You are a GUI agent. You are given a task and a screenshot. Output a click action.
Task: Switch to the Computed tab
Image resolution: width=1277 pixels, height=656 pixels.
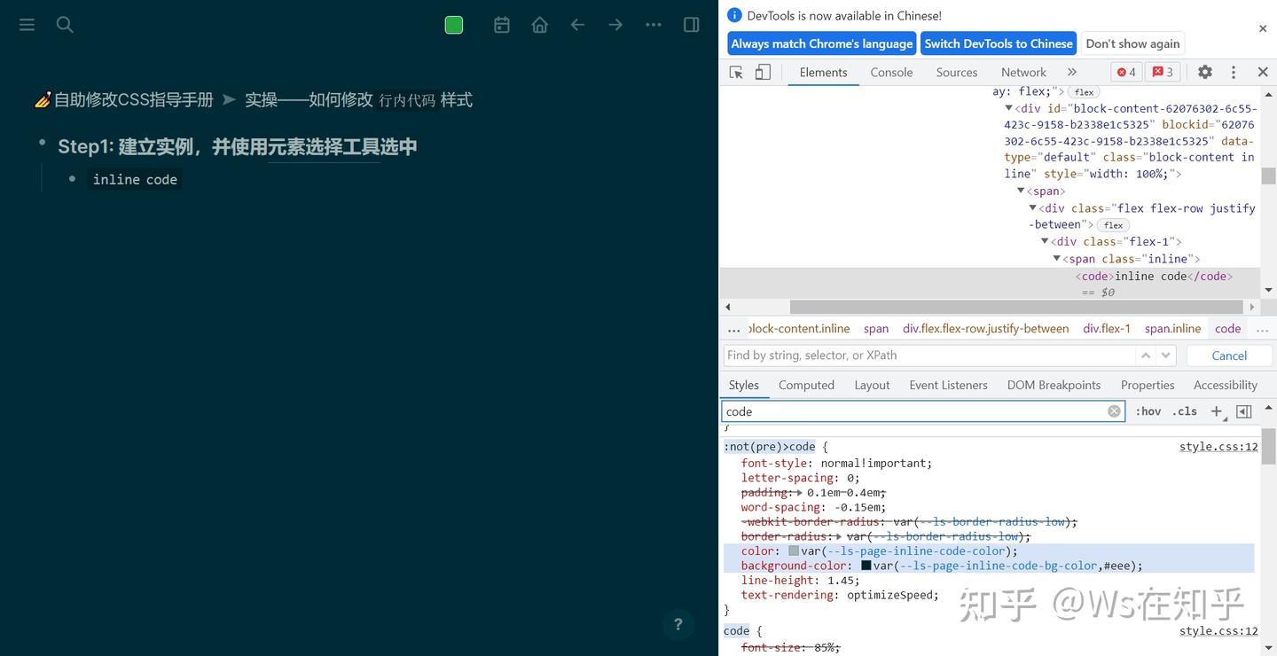805,385
